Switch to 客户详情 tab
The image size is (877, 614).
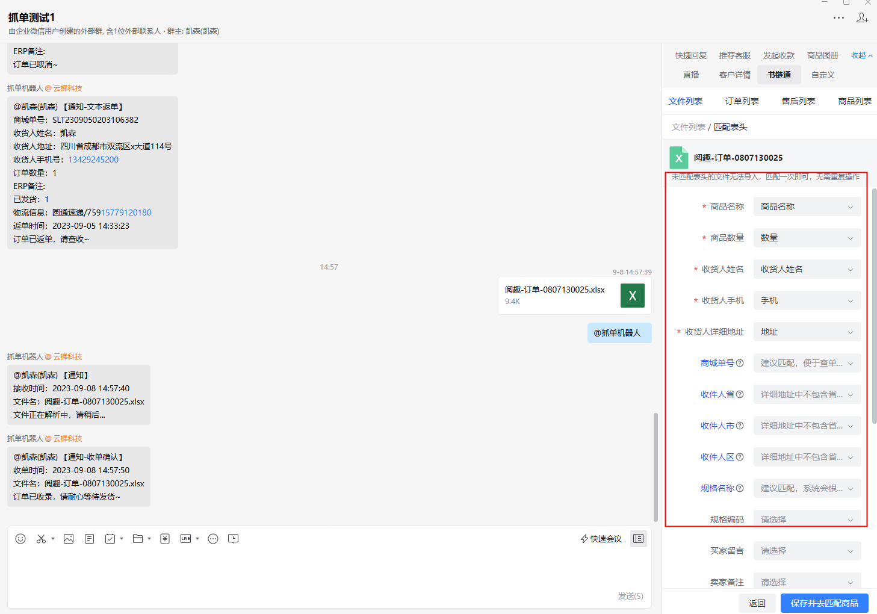click(x=735, y=75)
